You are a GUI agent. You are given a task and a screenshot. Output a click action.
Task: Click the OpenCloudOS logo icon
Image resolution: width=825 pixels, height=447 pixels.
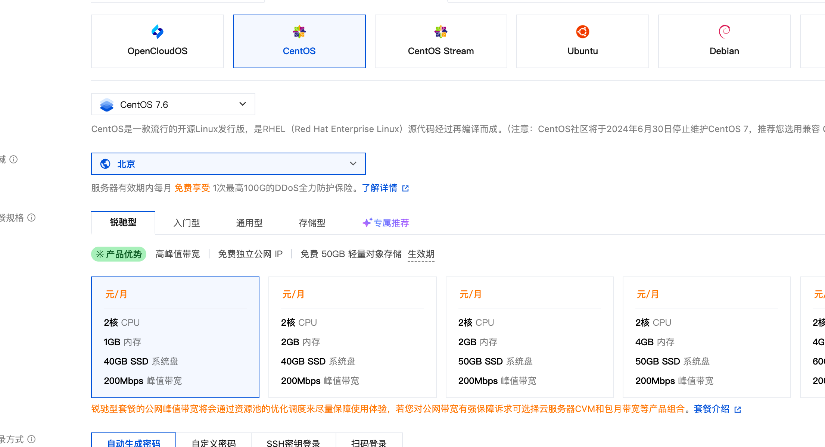click(x=157, y=32)
